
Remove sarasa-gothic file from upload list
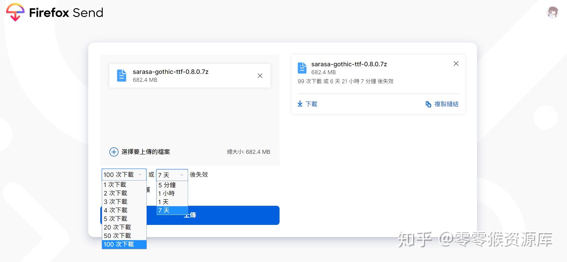(260, 76)
